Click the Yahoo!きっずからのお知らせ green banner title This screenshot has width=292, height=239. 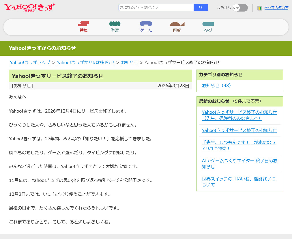42,48
